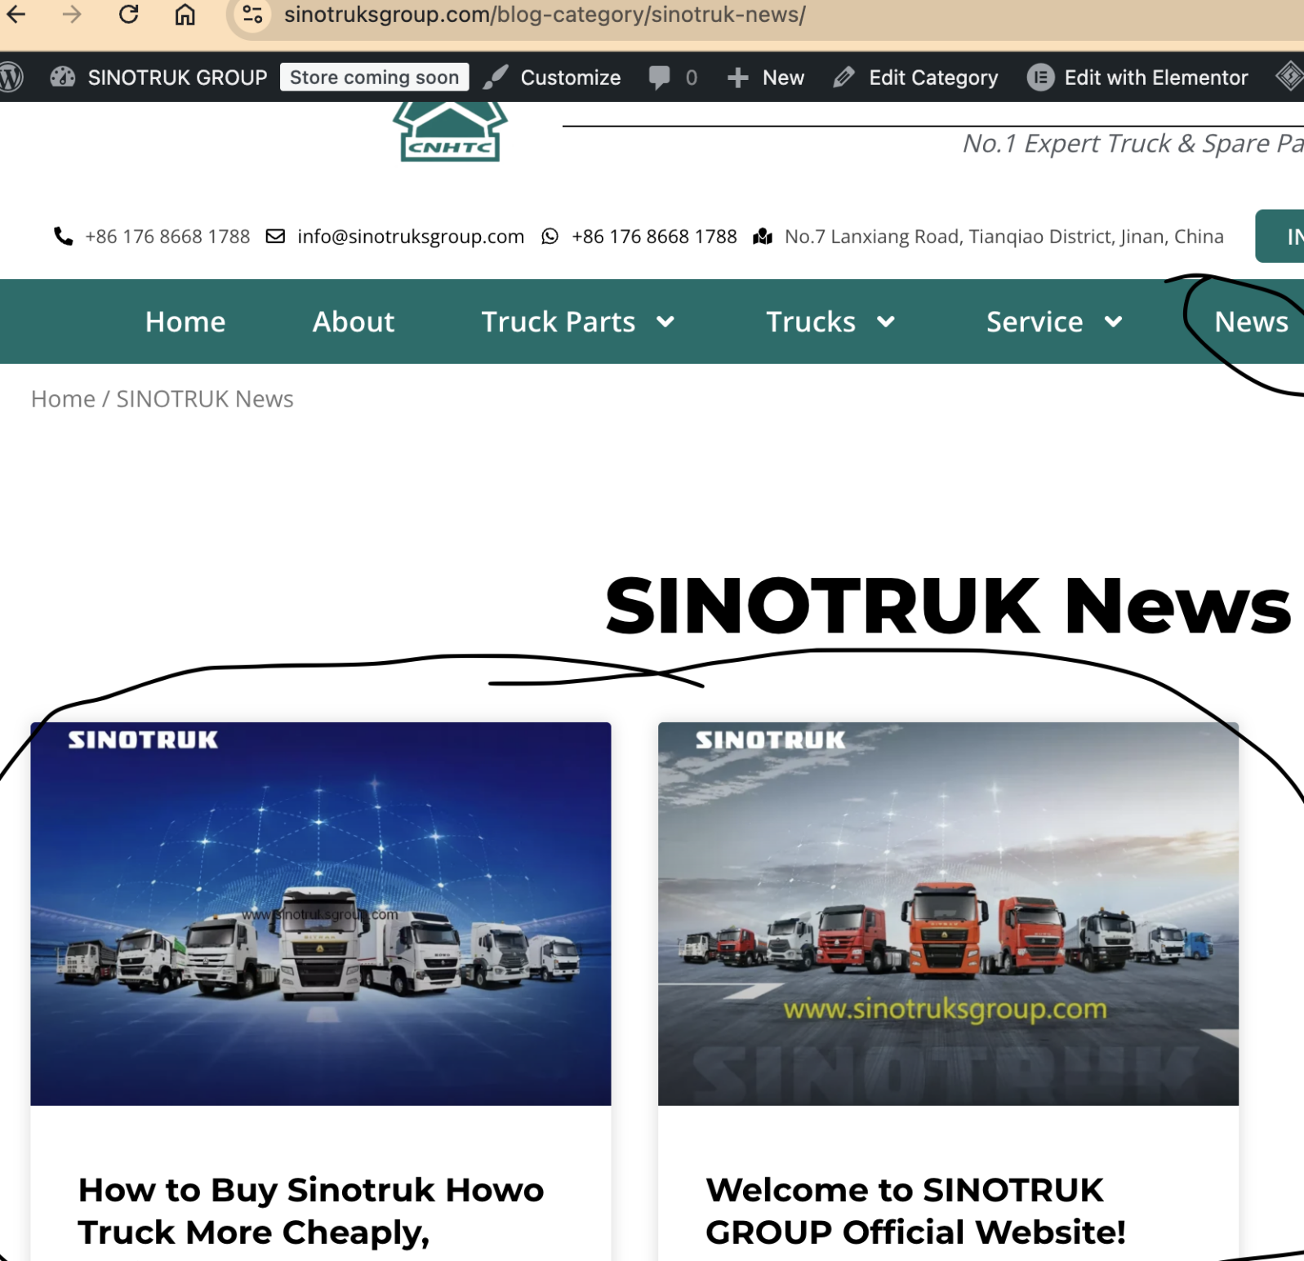The image size is (1304, 1261).
Task: Click the address bar URL
Action: 545,14
